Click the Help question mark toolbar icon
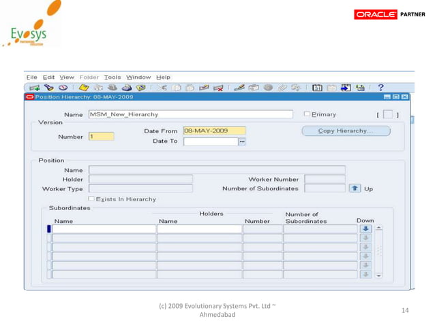 (380, 87)
